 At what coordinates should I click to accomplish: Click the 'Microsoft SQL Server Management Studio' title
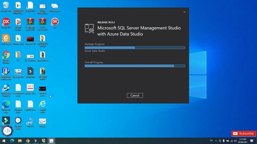pos(139,28)
